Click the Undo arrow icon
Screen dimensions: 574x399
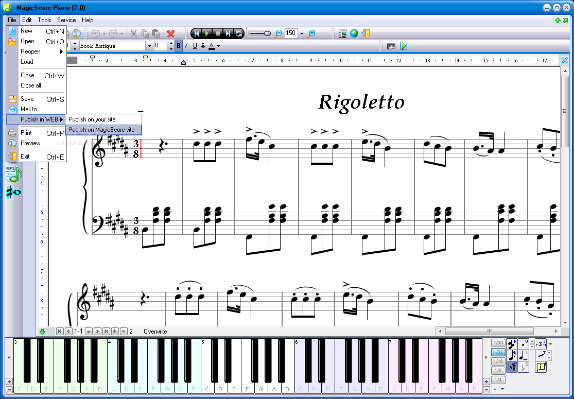pyautogui.click(x=96, y=33)
